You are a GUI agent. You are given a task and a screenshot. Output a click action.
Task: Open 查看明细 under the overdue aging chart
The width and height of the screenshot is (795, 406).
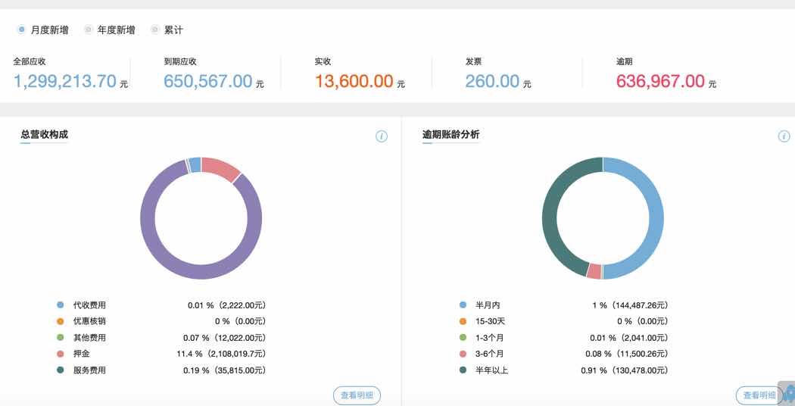coord(759,395)
